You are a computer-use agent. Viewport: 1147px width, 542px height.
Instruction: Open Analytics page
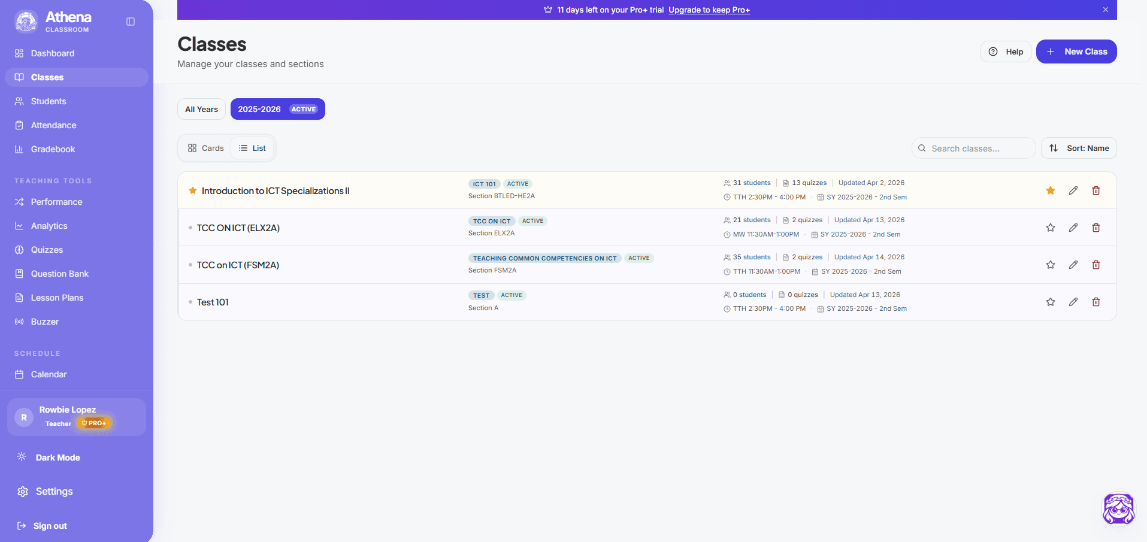[77, 226]
